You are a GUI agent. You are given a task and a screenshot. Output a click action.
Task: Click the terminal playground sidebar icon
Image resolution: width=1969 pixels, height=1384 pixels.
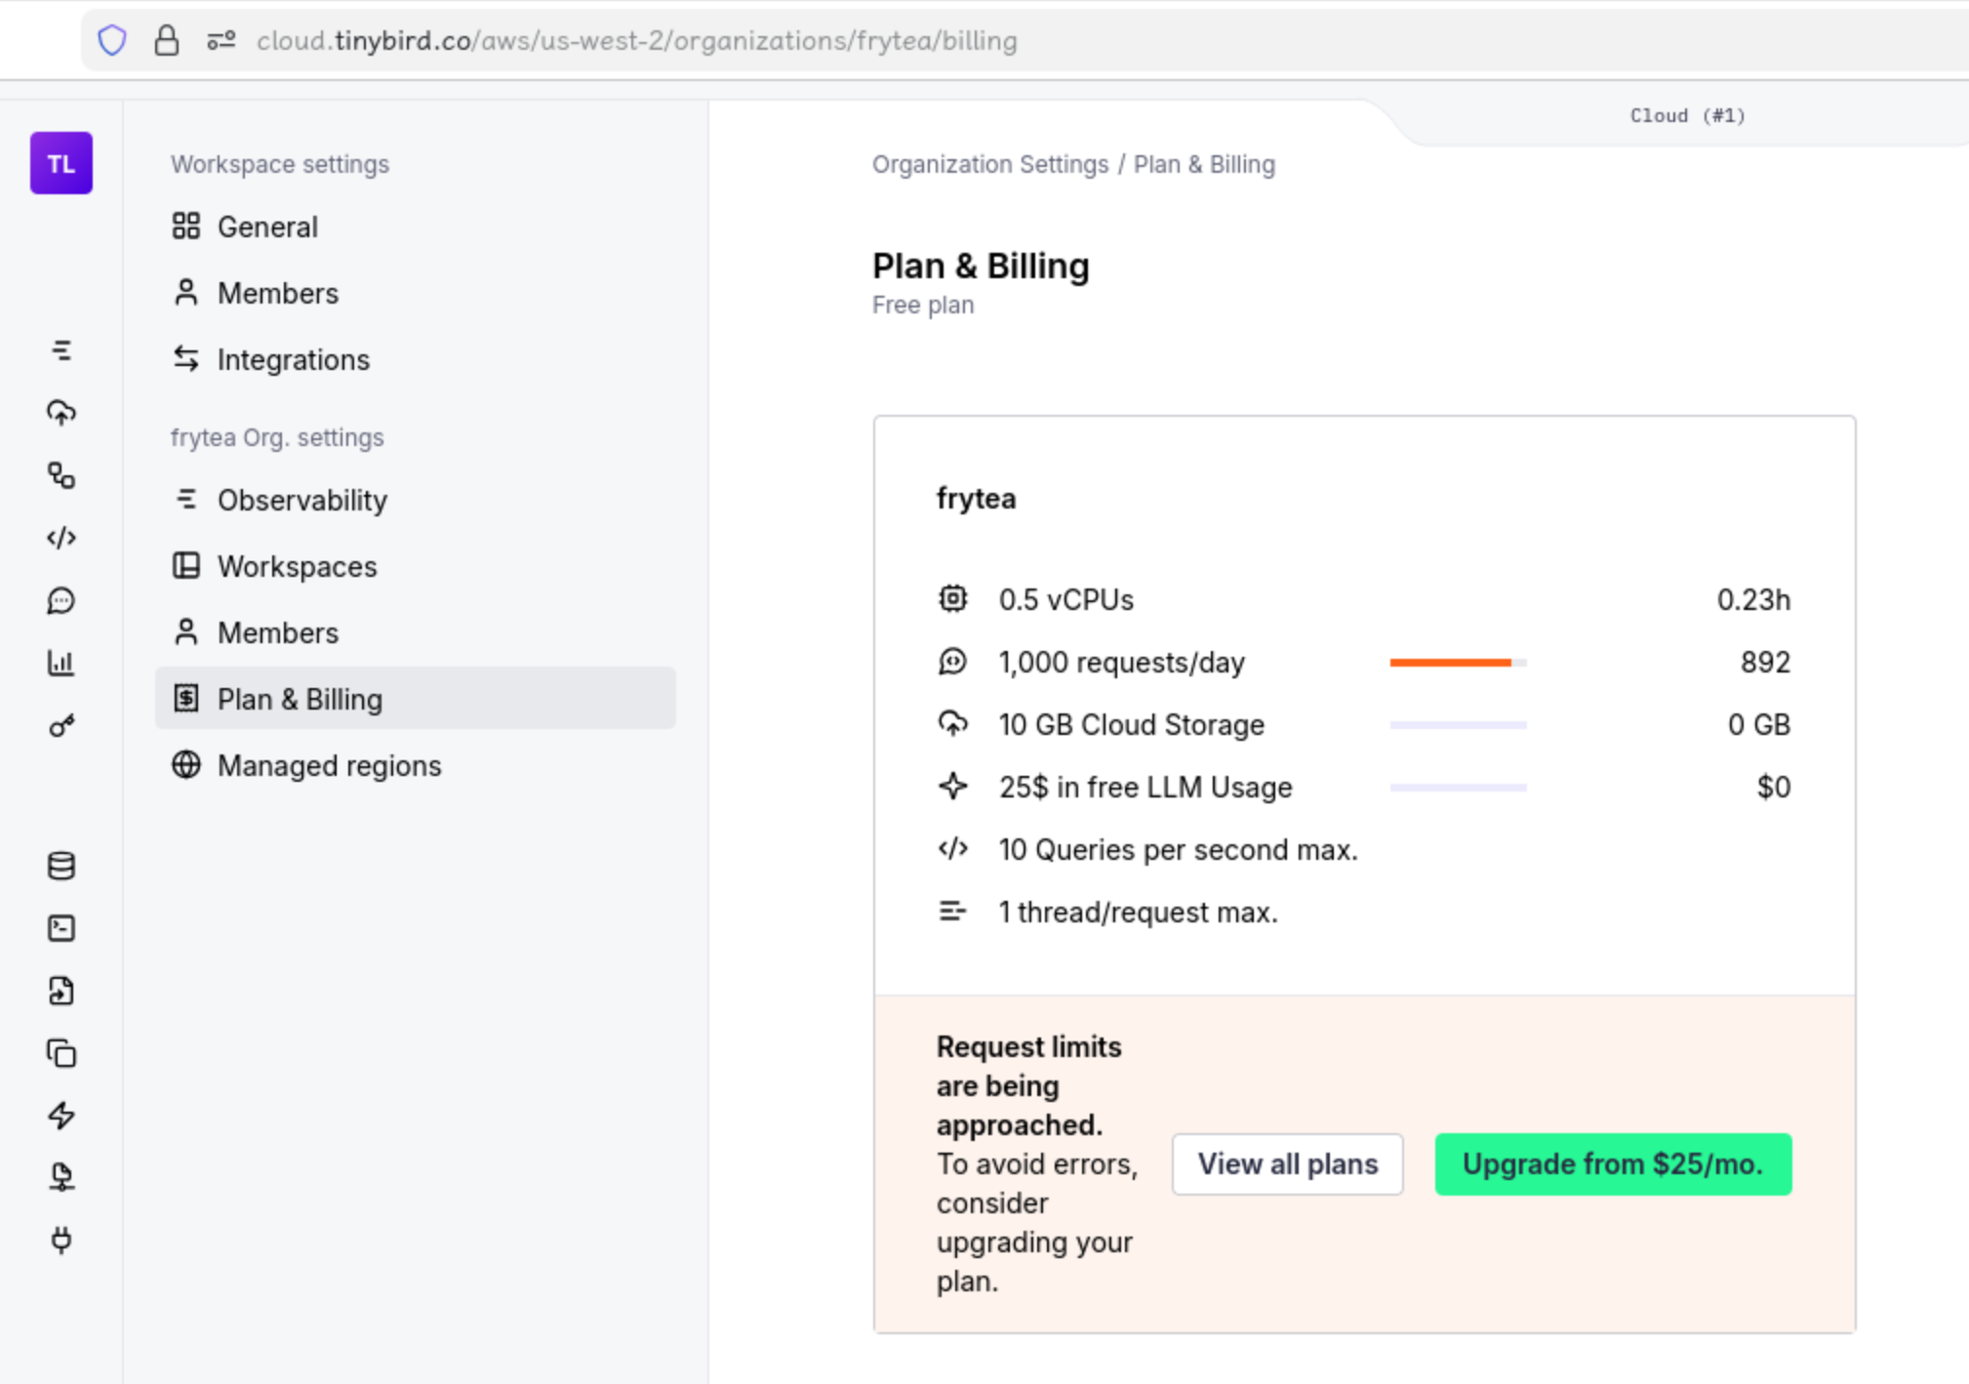coord(60,928)
